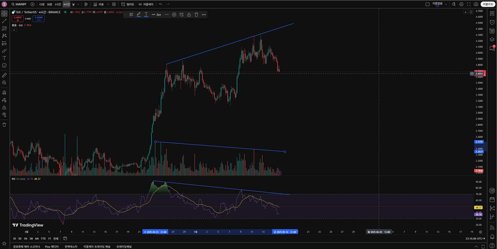Switch to the 1시간 timeframe
497x249 pixels.
coord(58,4)
